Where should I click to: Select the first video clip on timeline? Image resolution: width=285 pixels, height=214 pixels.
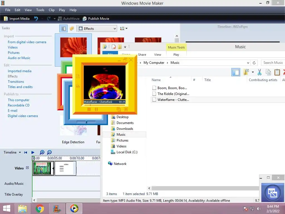[43, 168]
